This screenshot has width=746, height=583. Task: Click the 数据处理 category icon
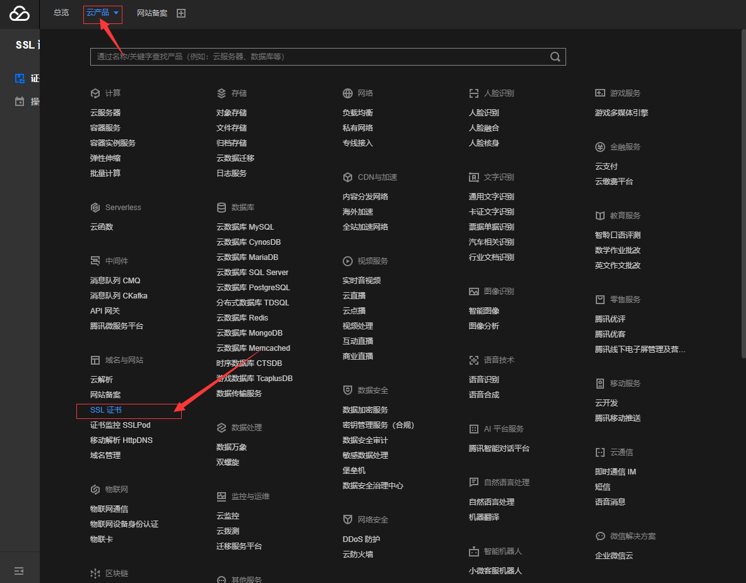[x=222, y=428]
